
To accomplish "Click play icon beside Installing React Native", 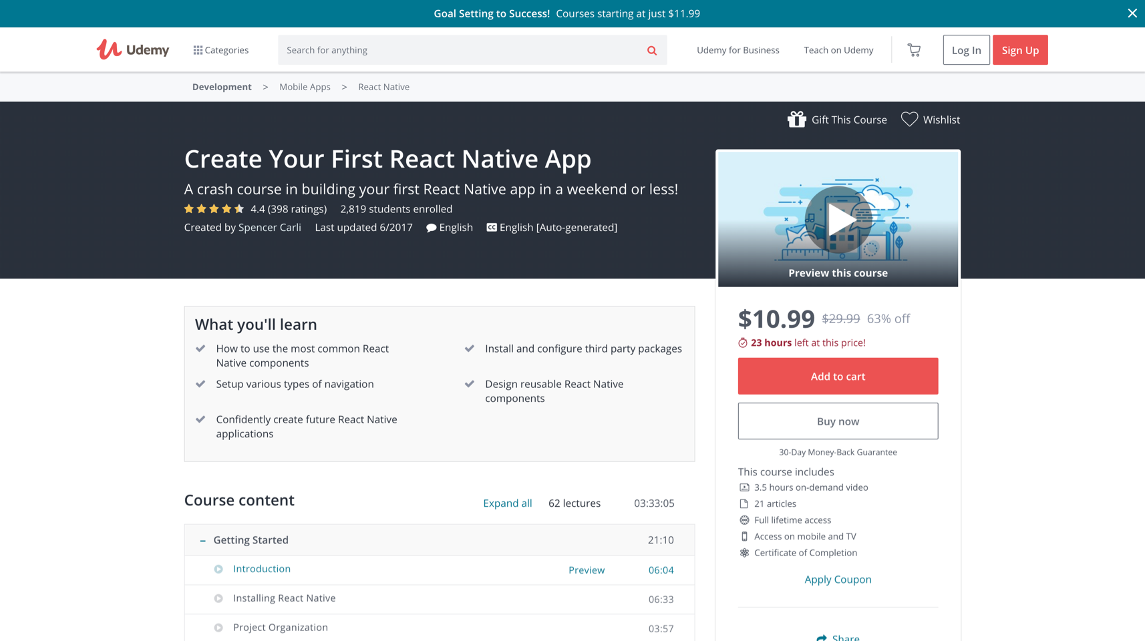I will 218,599.
